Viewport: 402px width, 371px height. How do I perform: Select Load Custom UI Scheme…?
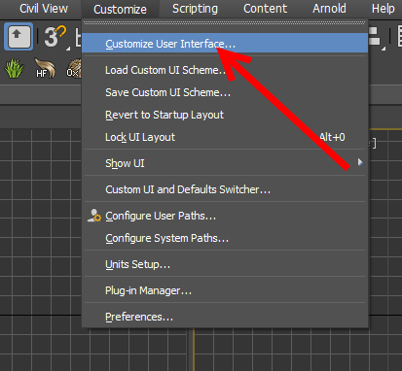pyautogui.click(x=225, y=70)
